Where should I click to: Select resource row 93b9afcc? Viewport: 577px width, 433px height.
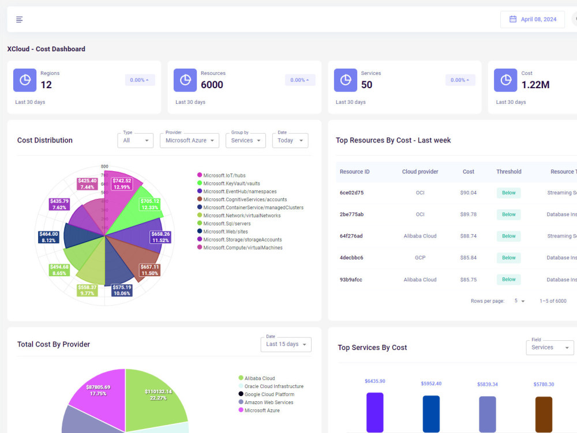(x=456, y=280)
